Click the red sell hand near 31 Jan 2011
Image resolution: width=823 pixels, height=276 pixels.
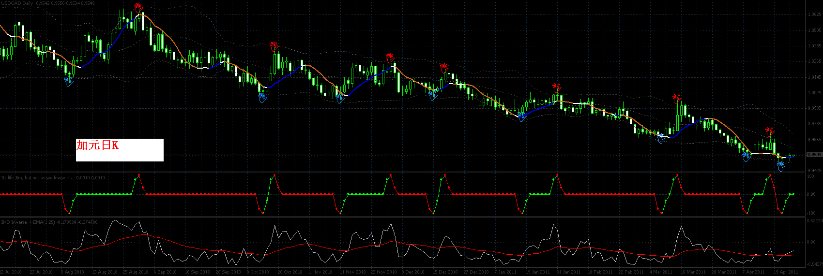[x=557, y=87]
